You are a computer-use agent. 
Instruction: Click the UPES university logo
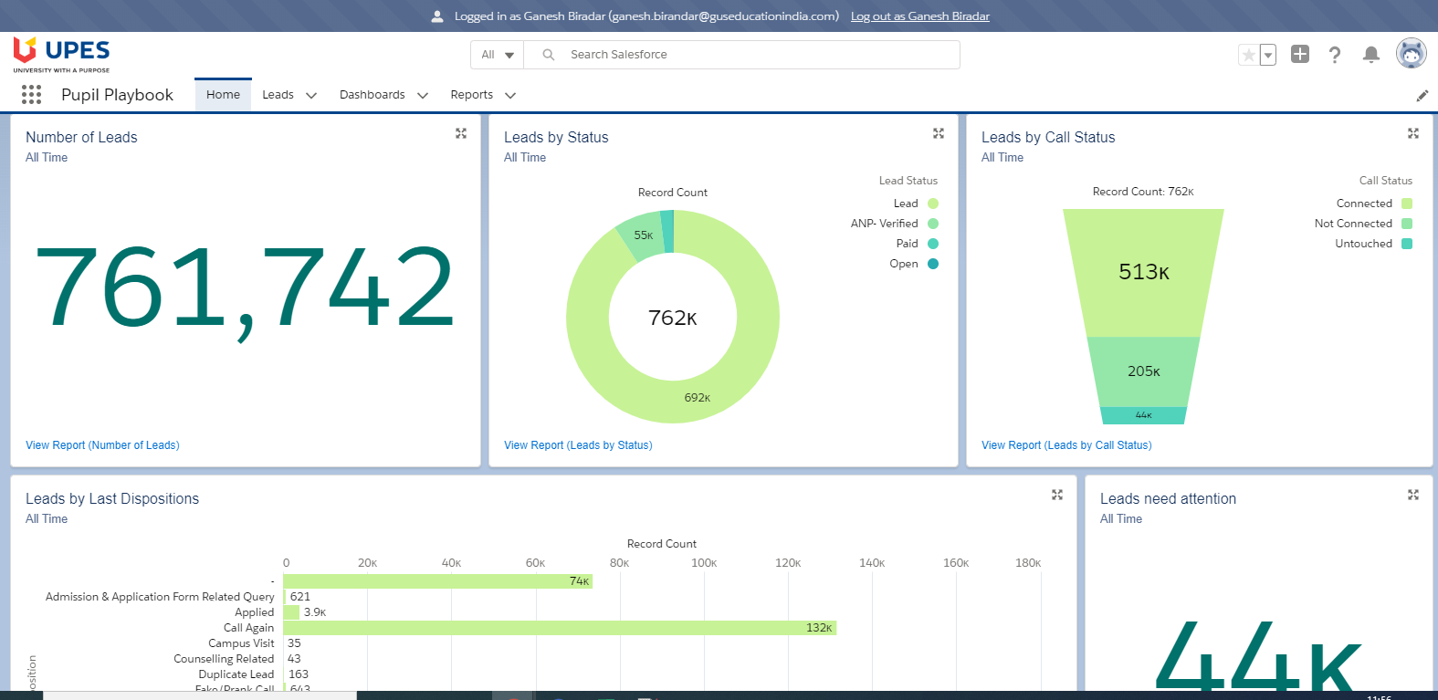pyautogui.click(x=61, y=55)
